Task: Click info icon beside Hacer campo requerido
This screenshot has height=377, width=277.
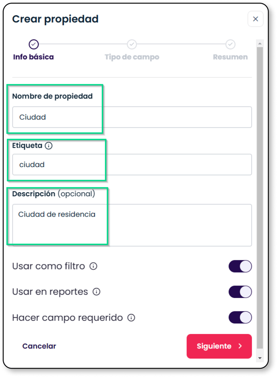Action: coord(131,318)
